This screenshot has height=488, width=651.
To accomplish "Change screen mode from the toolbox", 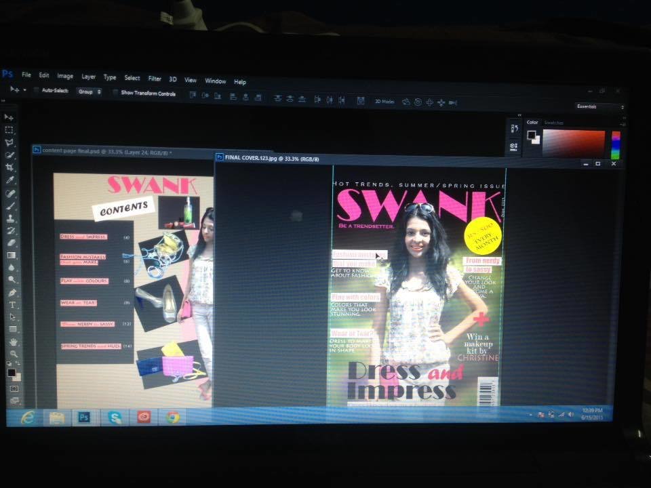I will [x=15, y=401].
